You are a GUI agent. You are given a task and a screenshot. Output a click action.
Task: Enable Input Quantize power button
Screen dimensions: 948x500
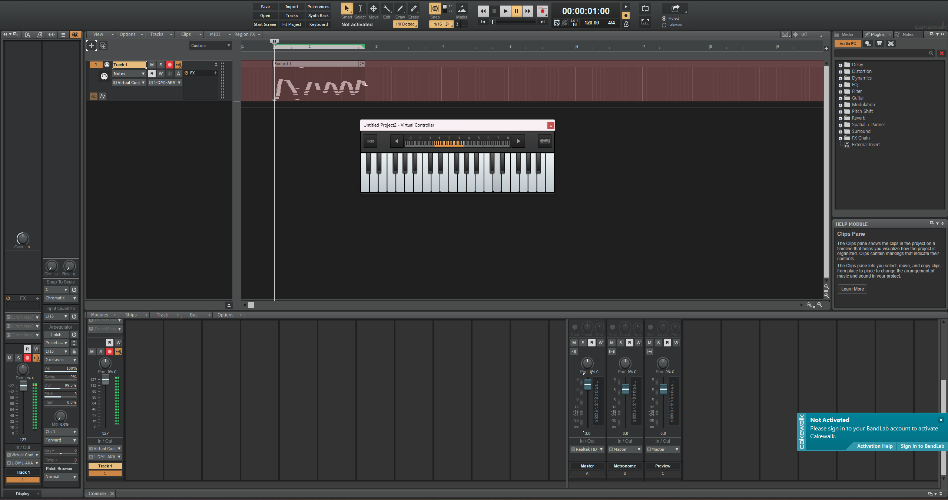(74, 316)
